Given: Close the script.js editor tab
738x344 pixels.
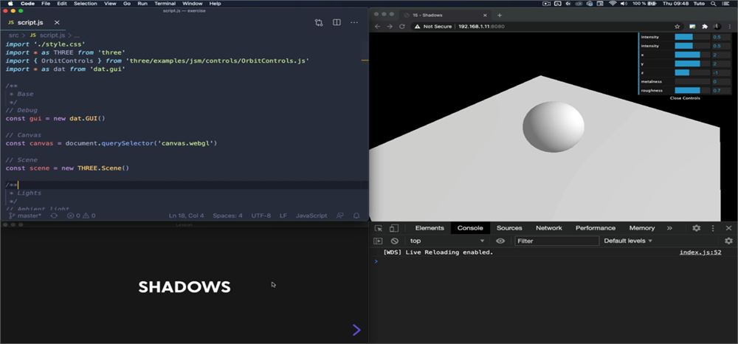Looking at the screenshot, I should [x=57, y=23].
